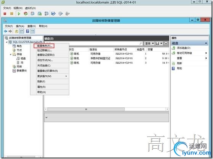Collapse the 存储 tree node arrow

11,54
